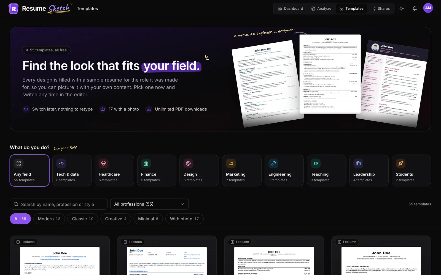The image size is (441, 275).
Task: Click the designer hero resume with photo
Action: click(392, 84)
